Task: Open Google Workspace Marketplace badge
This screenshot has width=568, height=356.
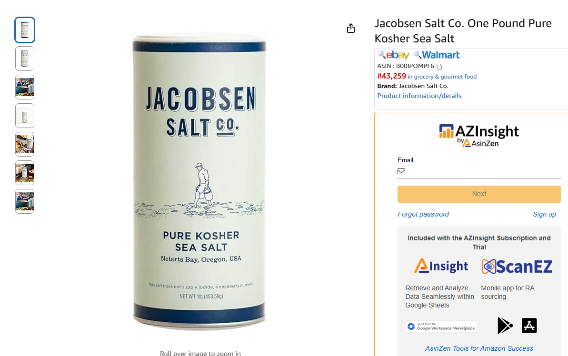Action: coord(441,326)
